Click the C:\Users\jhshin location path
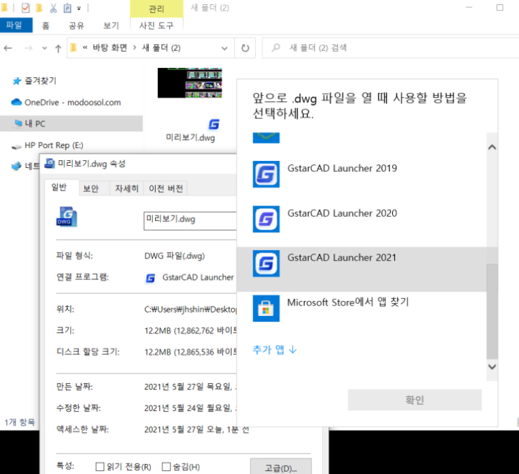Image resolution: width=519 pixels, height=474 pixels. pos(190,310)
